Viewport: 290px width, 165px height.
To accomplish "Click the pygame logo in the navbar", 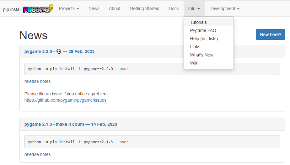I will (38, 8).
